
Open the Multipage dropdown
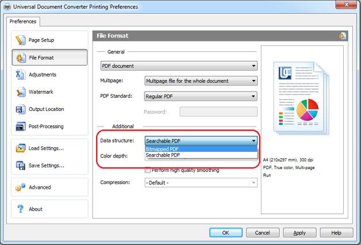coord(200,81)
